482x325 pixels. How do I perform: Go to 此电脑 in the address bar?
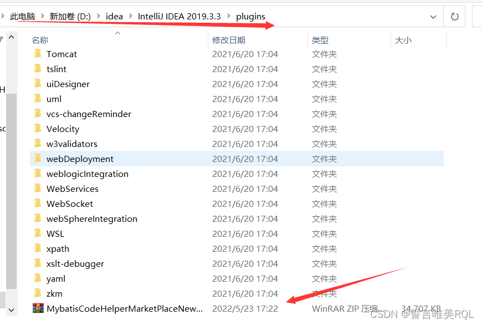(23, 16)
